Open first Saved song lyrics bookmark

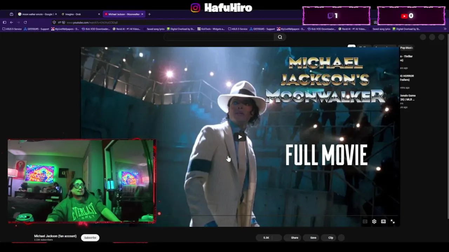[x=154, y=29]
